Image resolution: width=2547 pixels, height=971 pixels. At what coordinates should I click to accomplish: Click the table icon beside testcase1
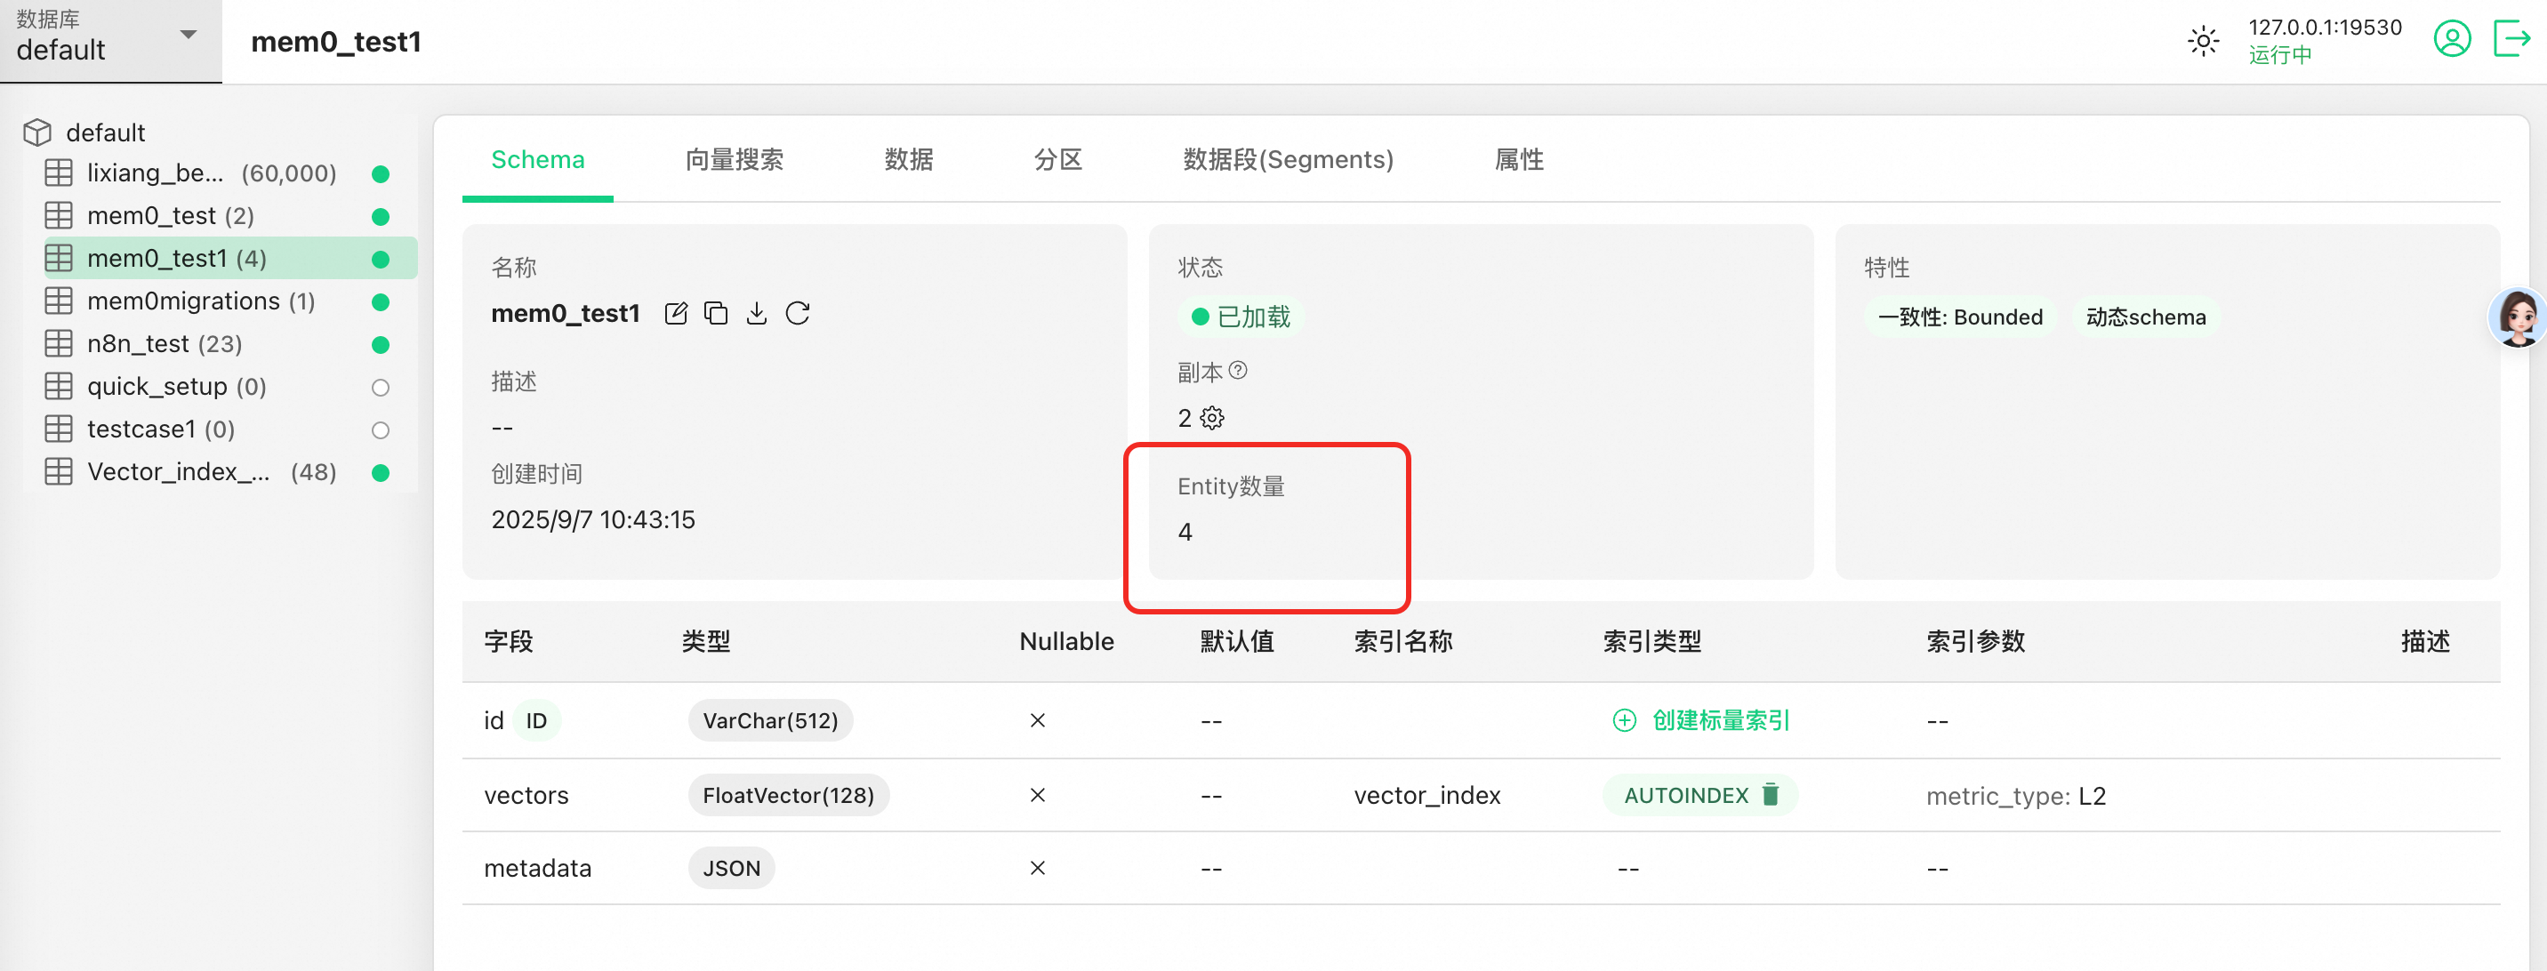(x=59, y=429)
